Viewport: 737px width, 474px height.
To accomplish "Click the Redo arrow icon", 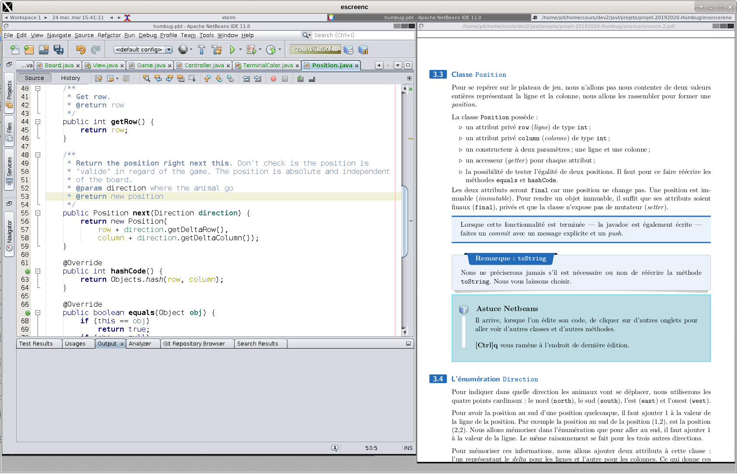I will point(96,49).
